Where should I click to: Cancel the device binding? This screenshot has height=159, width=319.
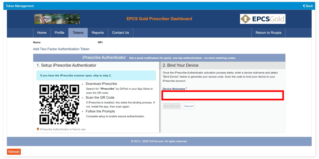188,106
